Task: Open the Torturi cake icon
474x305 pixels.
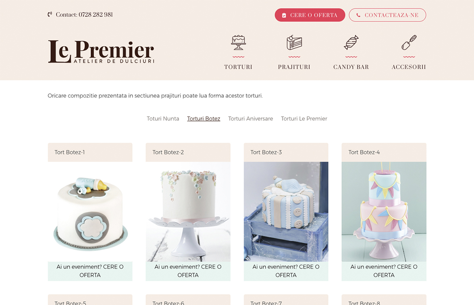Action: click(x=238, y=42)
